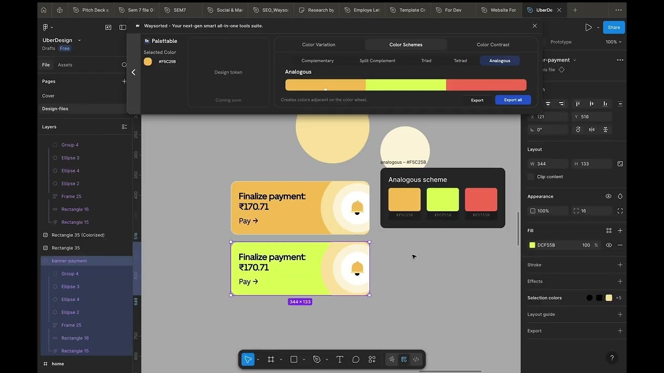Click the blue Share button
Viewport: 664px width, 373px height.
[x=614, y=27]
